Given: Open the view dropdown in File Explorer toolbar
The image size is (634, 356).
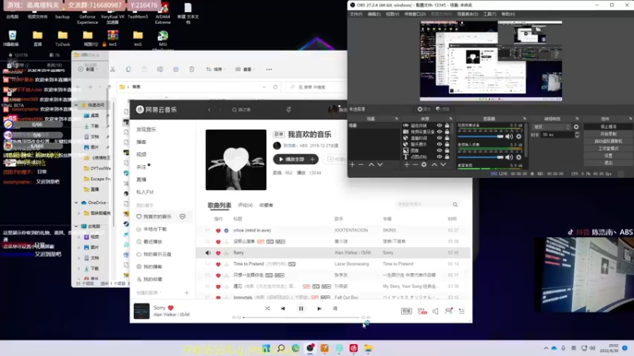Looking at the screenshot, I should coord(246,70).
